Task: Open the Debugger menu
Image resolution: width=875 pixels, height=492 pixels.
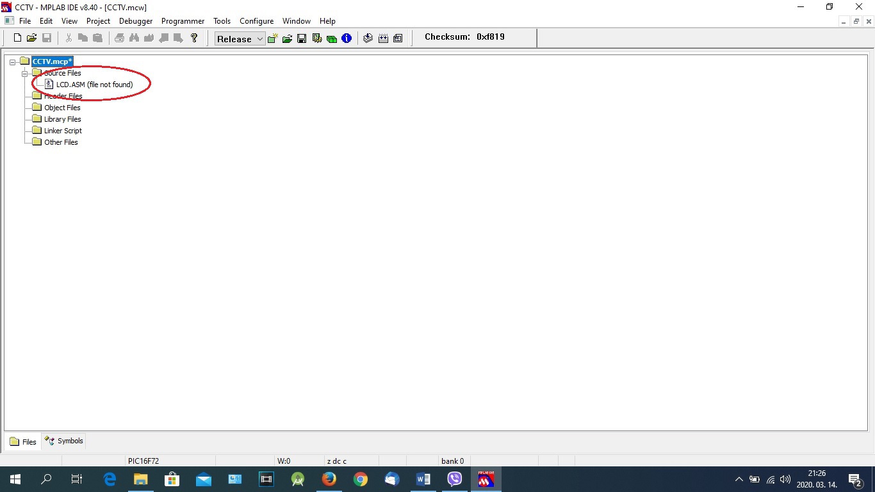Action: click(x=136, y=21)
